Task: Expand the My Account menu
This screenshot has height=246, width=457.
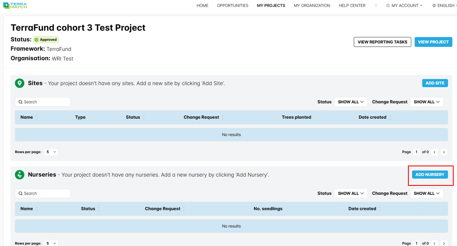Action: pyautogui.click(x=404, y=5)
